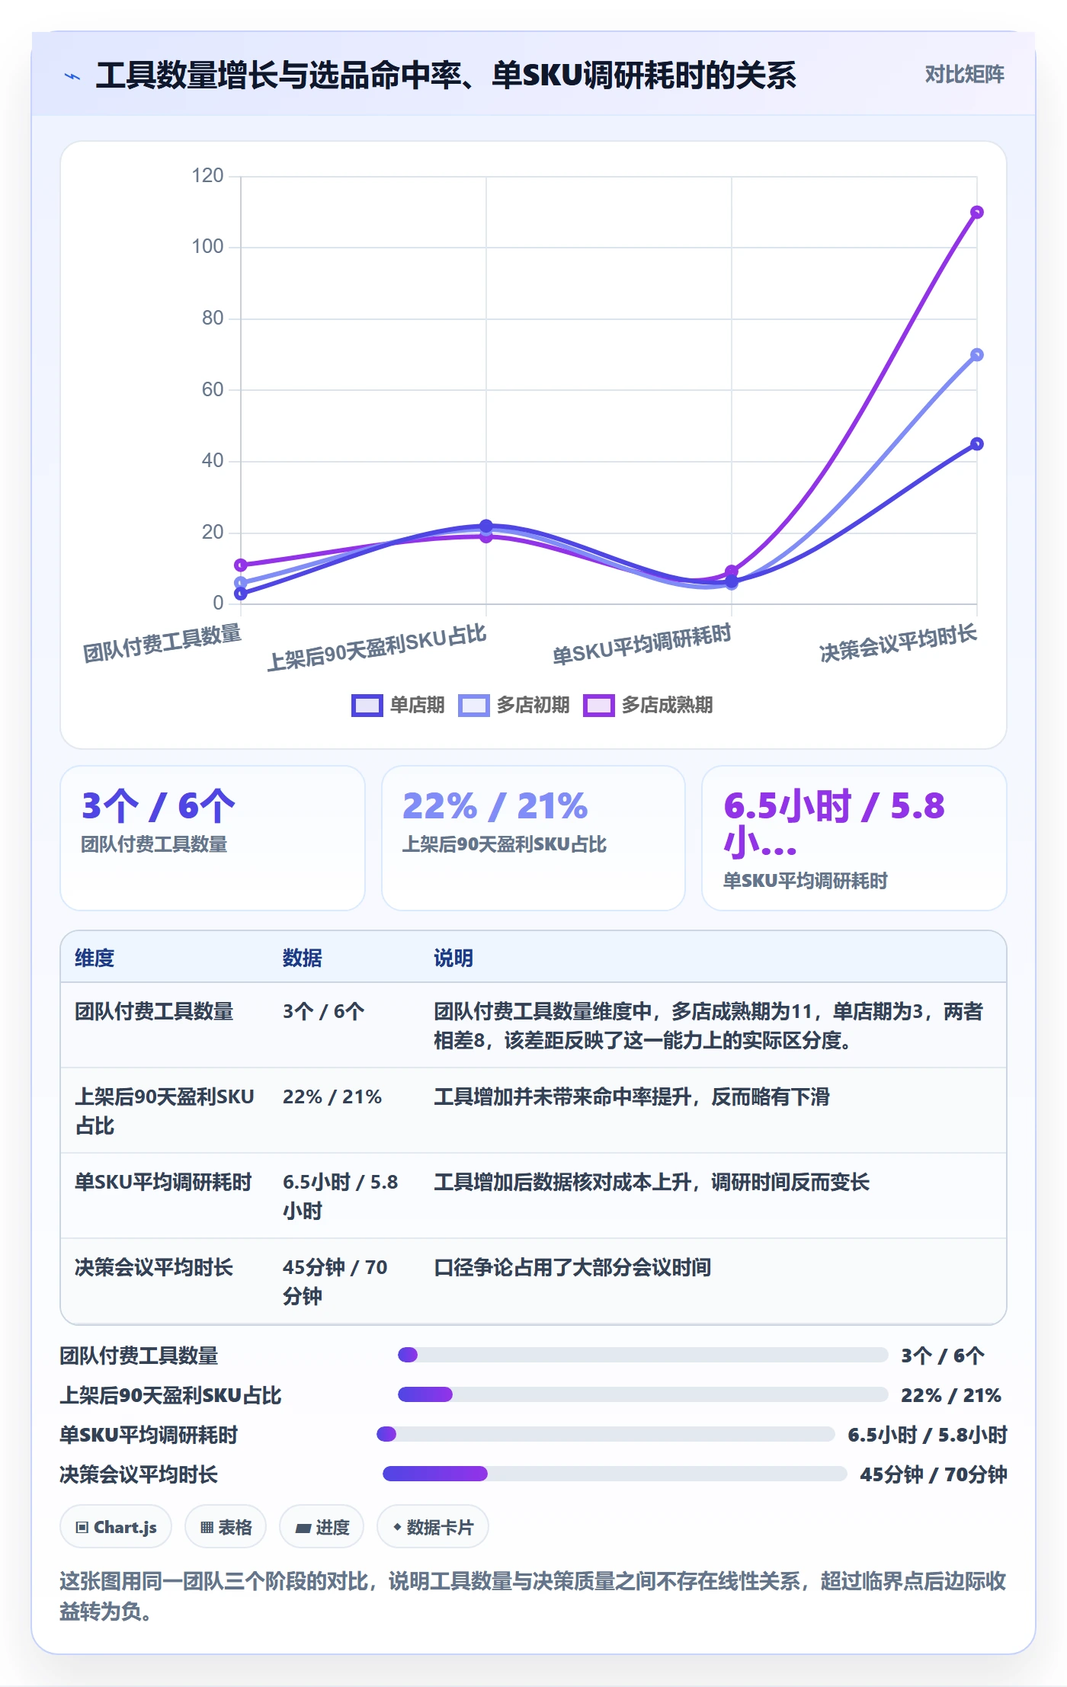Click the summary paragraph 这张图用同一团队三个阶段的对比
The image size is (1067, 1687).
(533, 1596)
